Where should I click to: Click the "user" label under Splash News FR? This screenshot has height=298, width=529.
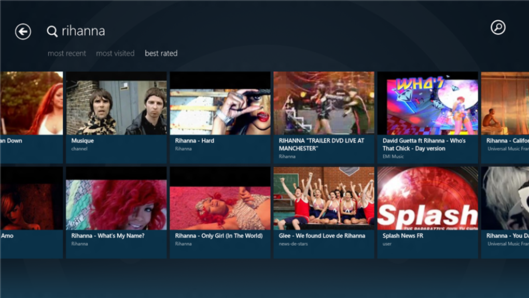pos(387,244)
